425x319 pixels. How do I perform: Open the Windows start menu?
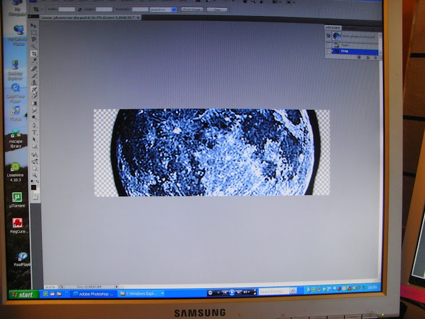tap(24, 295)
